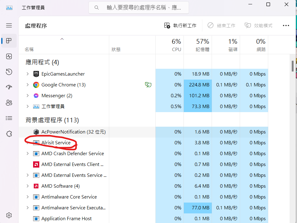Click Chrome's 0.1 Mbps network cell
The image size is (297, 223).
[x=254, y=85]
